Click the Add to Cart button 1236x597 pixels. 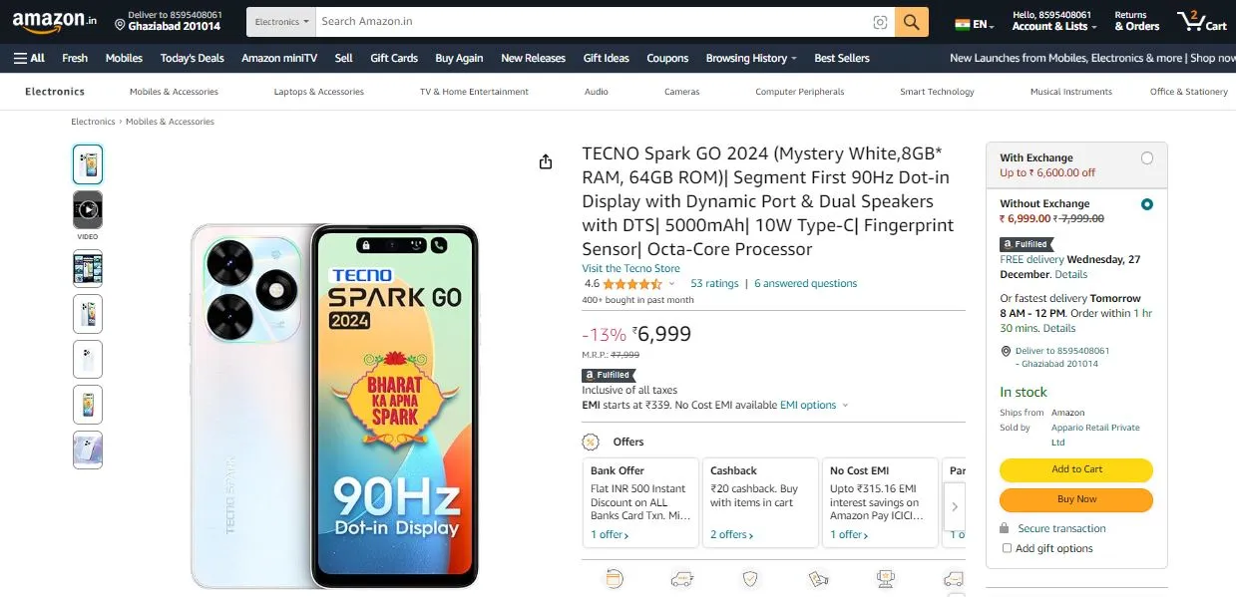[1076, 469]
